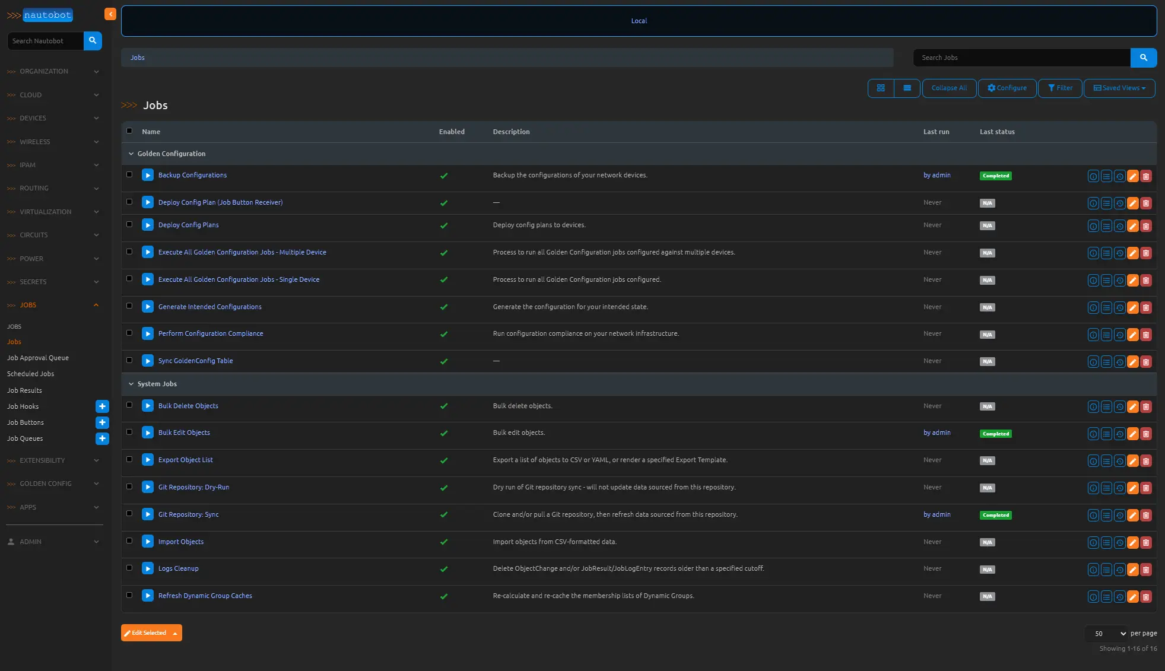Check the Backup Configurations row checkbox
Screen dimensions: 1165x671
click(129, 174)
